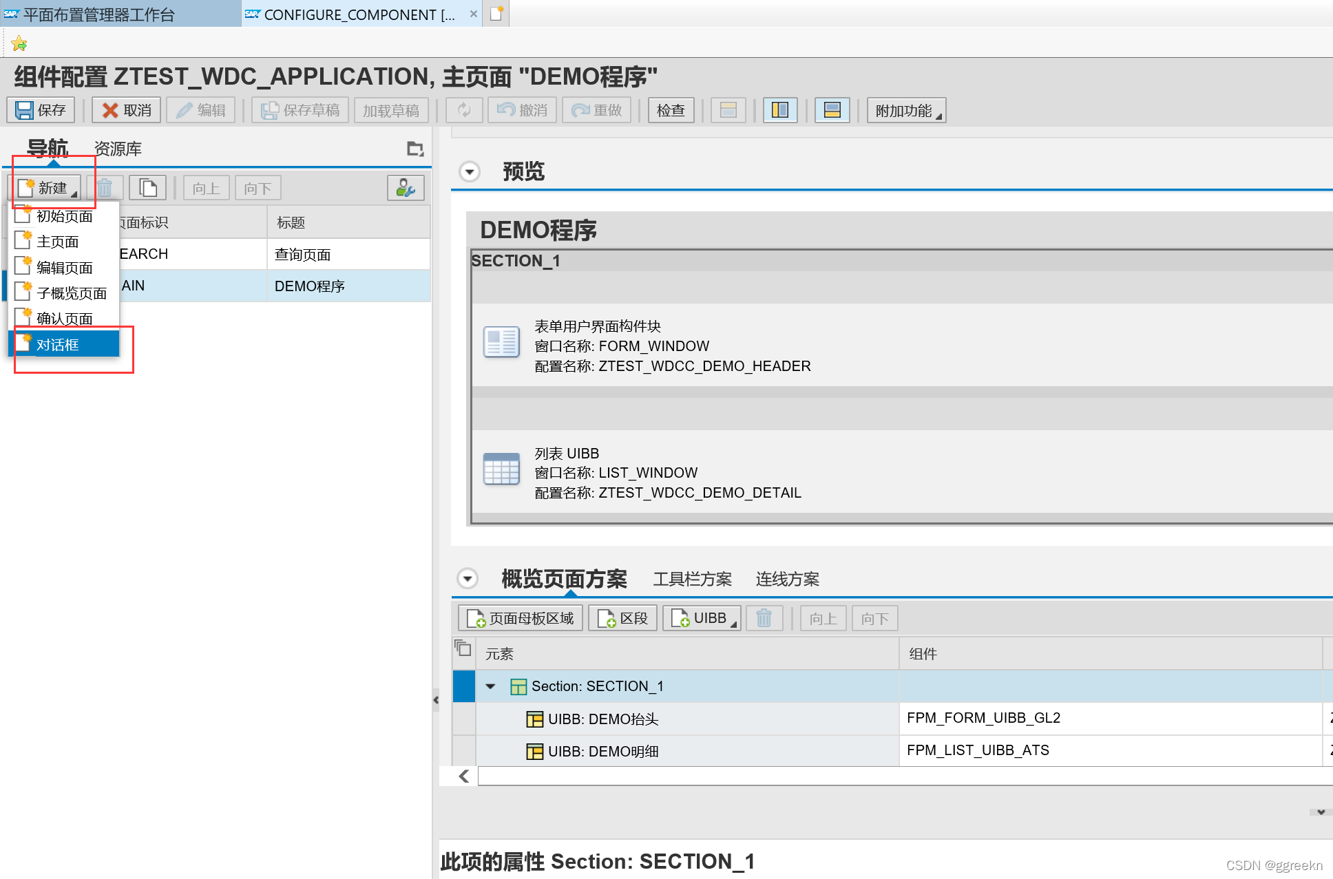Click the 取消 cancel button

[126, 110]
